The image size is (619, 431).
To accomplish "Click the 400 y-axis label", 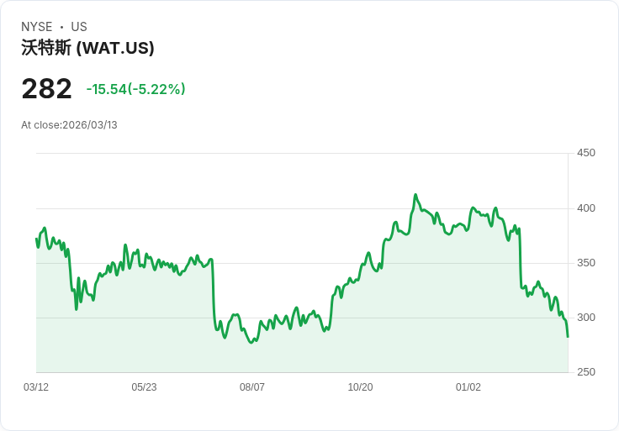I will coord(585,208).
